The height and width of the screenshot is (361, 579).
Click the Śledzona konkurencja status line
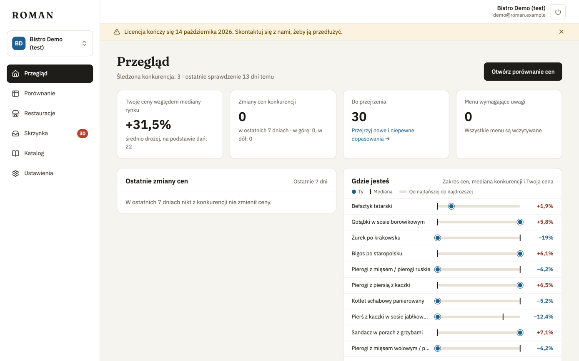click(196, 77)
